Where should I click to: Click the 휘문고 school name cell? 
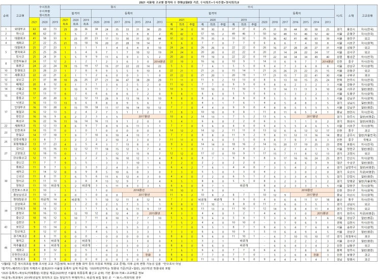20,66
